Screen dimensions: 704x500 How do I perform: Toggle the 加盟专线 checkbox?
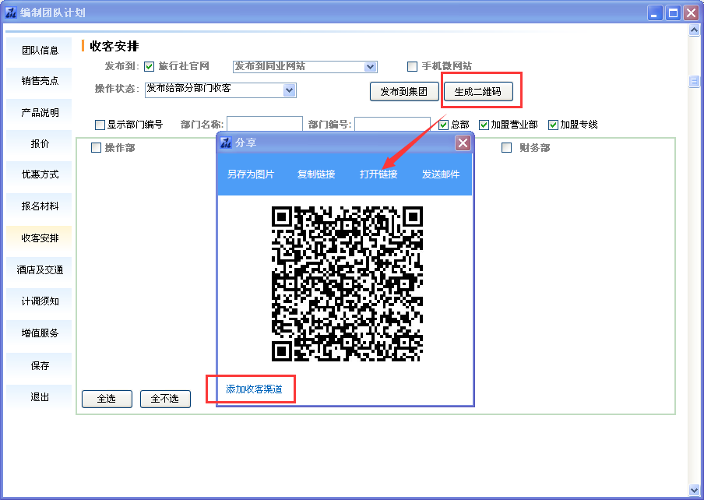(553, 125)
